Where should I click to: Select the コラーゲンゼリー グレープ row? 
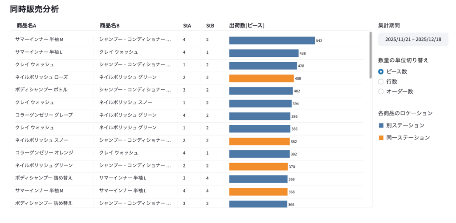tap(44, 115)
